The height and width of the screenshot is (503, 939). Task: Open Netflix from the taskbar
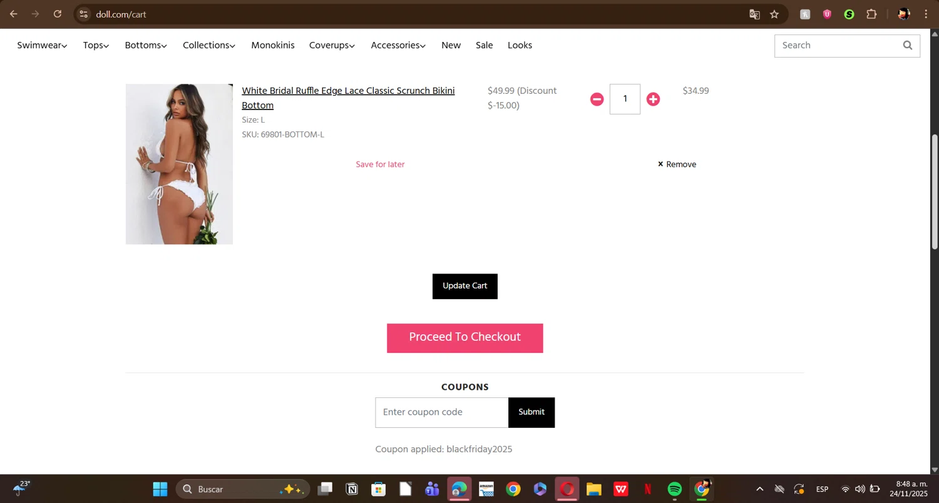pyautogui.click(x=648, y=489)
